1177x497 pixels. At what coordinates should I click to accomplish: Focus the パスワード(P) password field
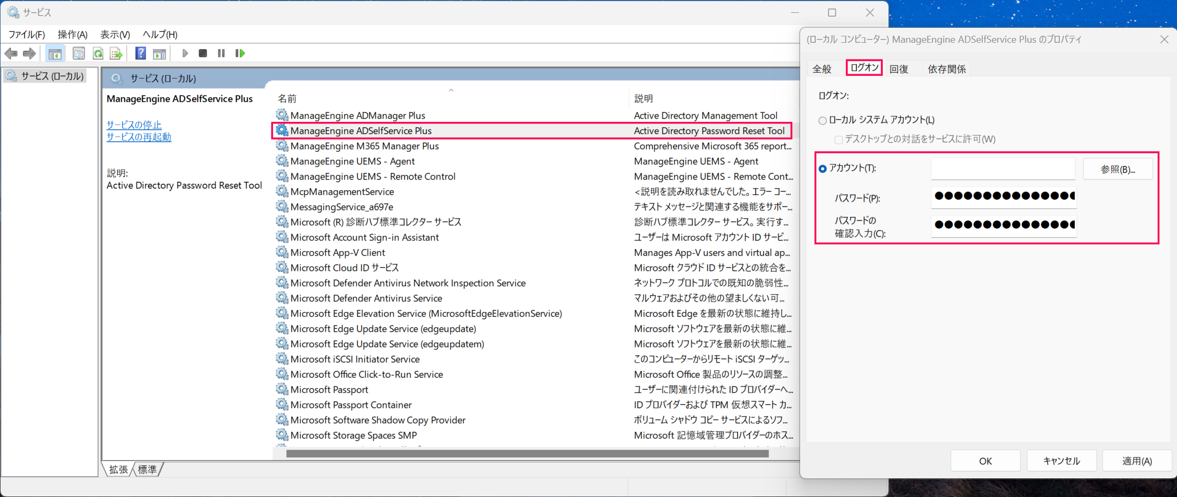[x=1004, y=197]
